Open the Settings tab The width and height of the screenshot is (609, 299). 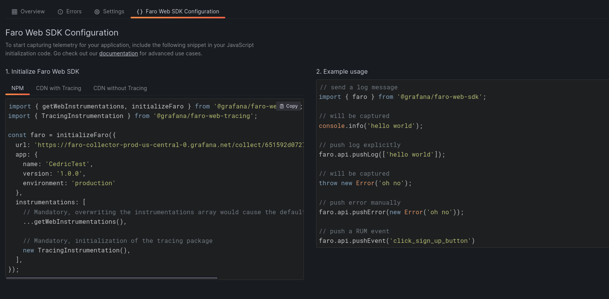(109, 11)
